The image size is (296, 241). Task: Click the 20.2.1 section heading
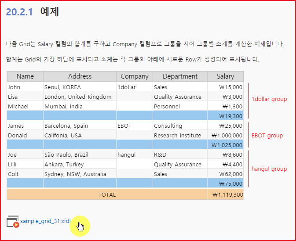coord(33,12)
